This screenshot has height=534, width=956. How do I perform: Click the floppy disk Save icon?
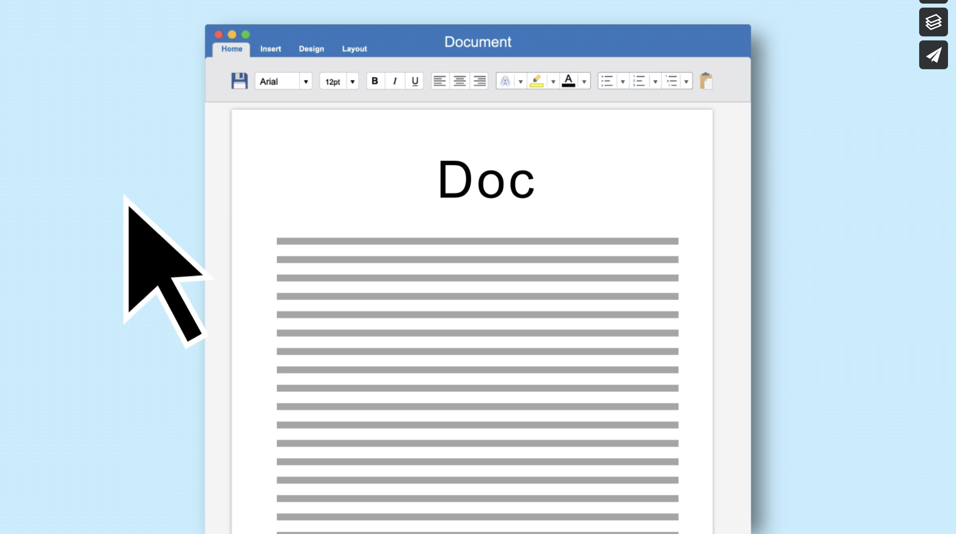[239, 81]
